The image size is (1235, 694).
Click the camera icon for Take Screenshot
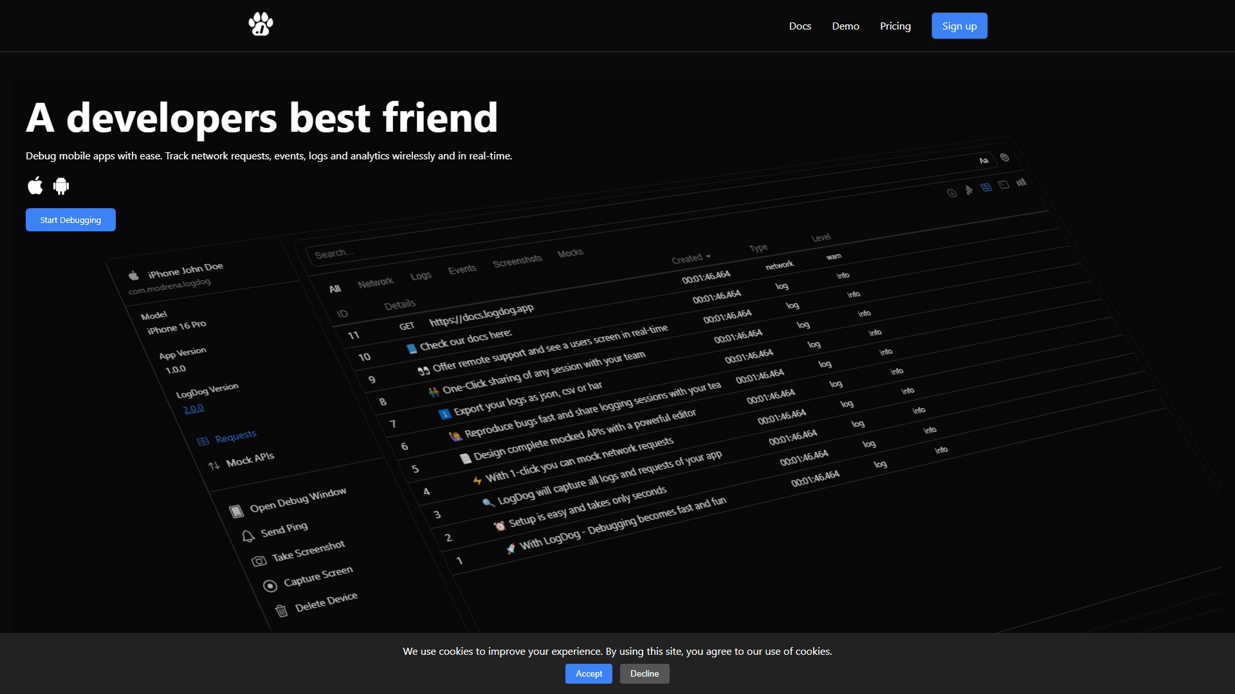259,562
